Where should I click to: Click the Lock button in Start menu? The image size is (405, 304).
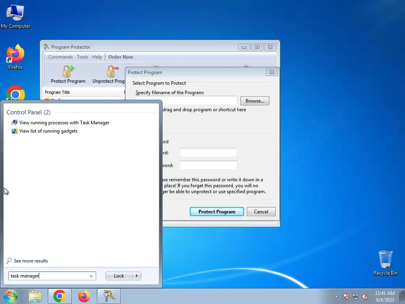(119, 276)
